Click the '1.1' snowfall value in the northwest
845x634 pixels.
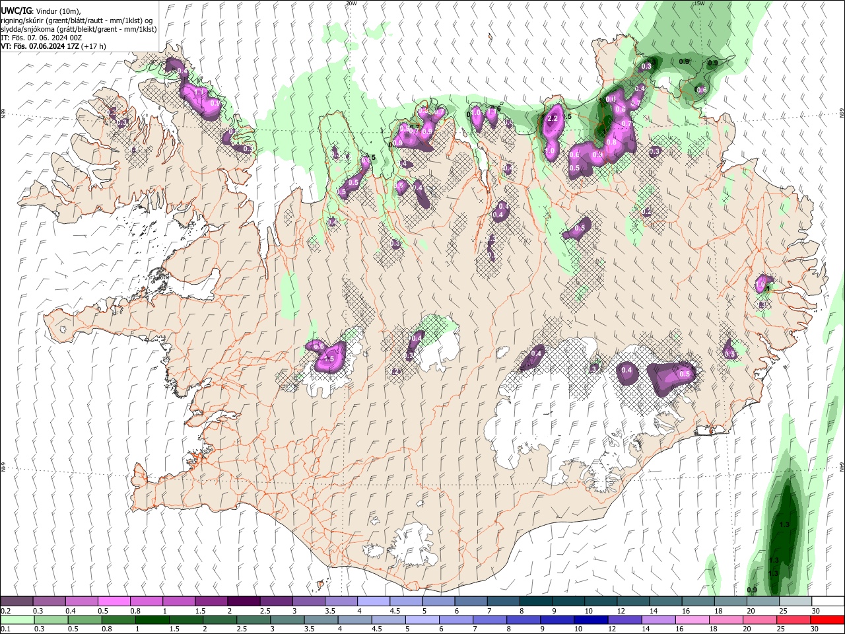point(198,93)
